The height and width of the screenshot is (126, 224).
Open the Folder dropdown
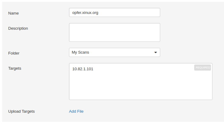114,52
